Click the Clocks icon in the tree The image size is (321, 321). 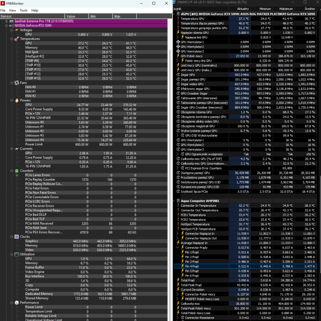click(17, 237)
